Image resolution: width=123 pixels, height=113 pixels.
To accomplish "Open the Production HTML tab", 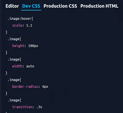I will 99,6.
